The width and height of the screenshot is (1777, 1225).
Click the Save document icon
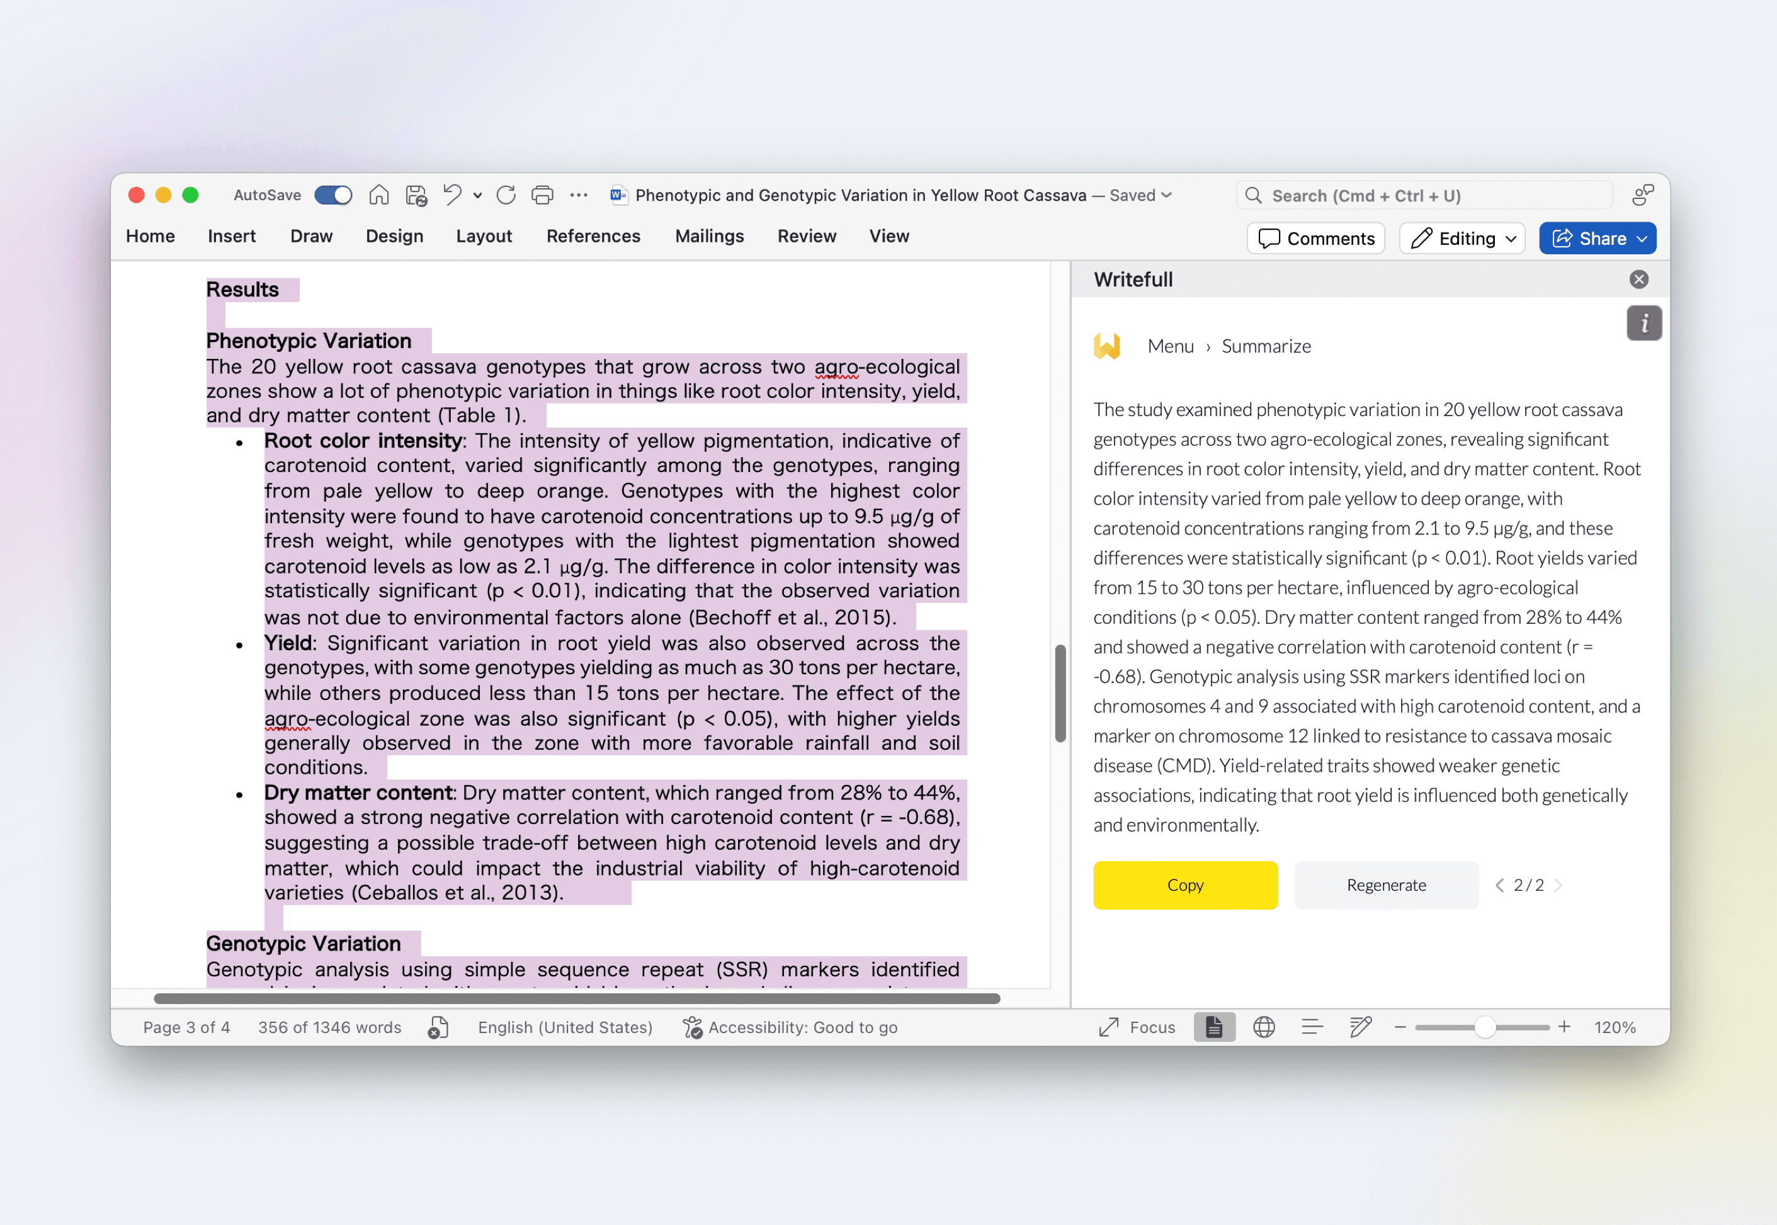point(416,196)
